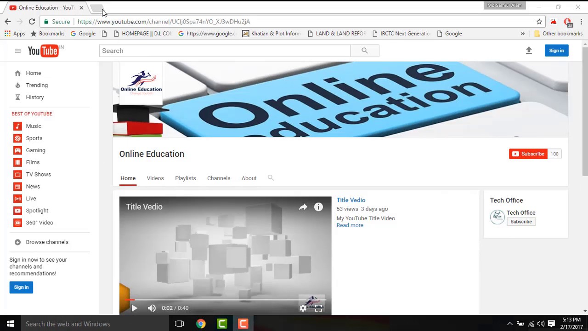Screen dimensions: 588x331
Task: Click the Browse channels plus icon
Action: 17,242
